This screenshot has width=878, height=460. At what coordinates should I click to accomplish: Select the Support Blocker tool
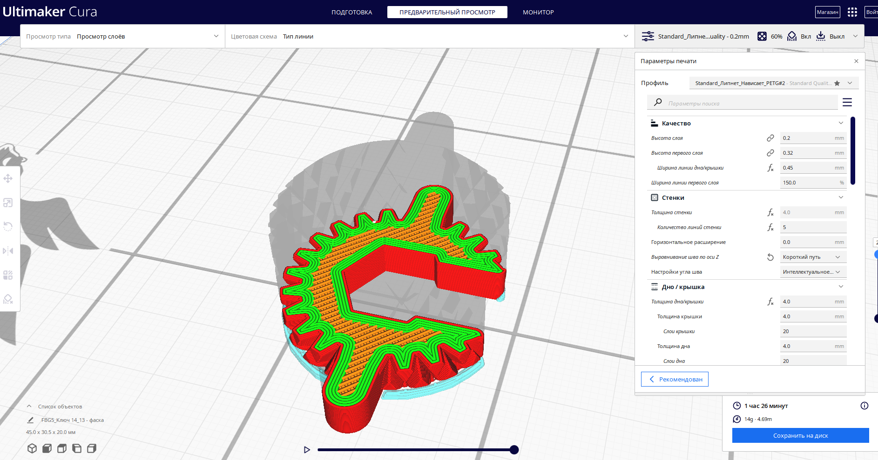[8, 299]
